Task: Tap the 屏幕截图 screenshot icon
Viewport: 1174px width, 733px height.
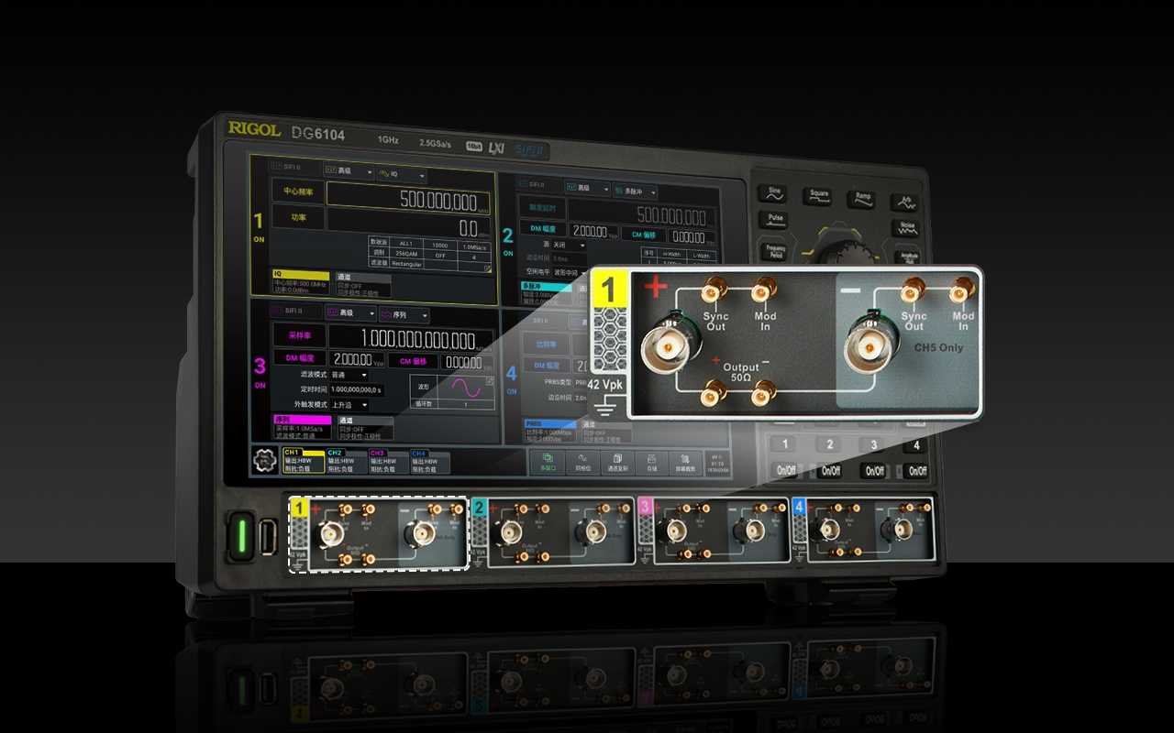Action: tap(684, 464)
